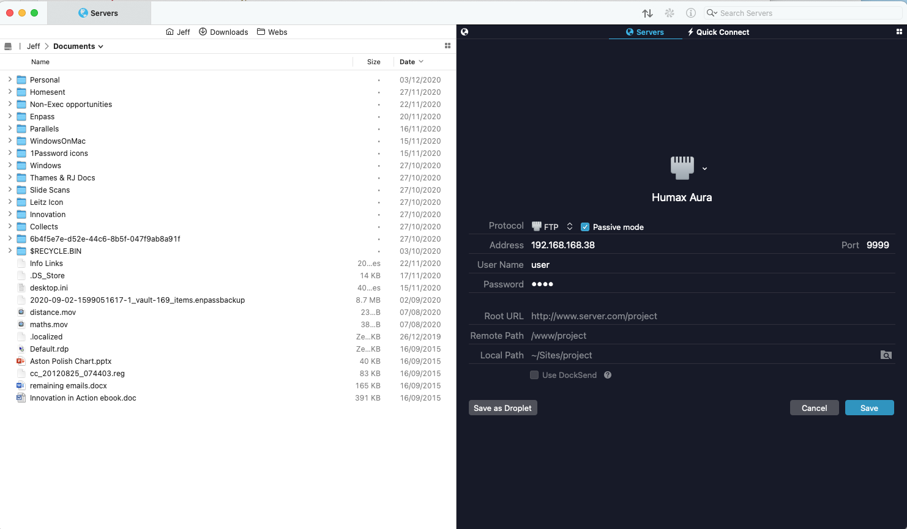Open the Documents path dropdown
The height and width of the screenshot is (529, 907).
tap(78, 46)
